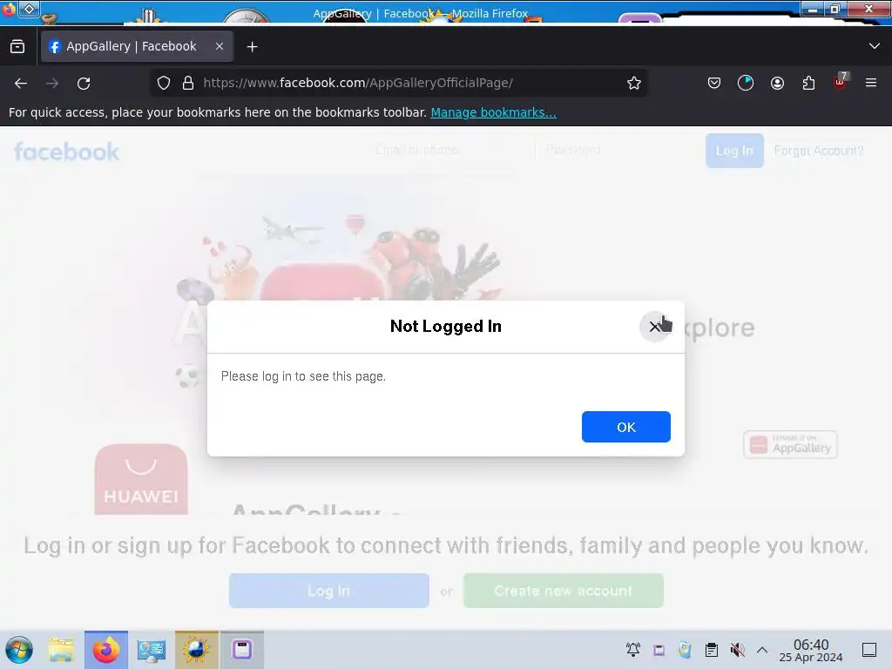Expand the hidden system tray icons arrow
This screenshot has width=892, height=669.
pos(762,650)
